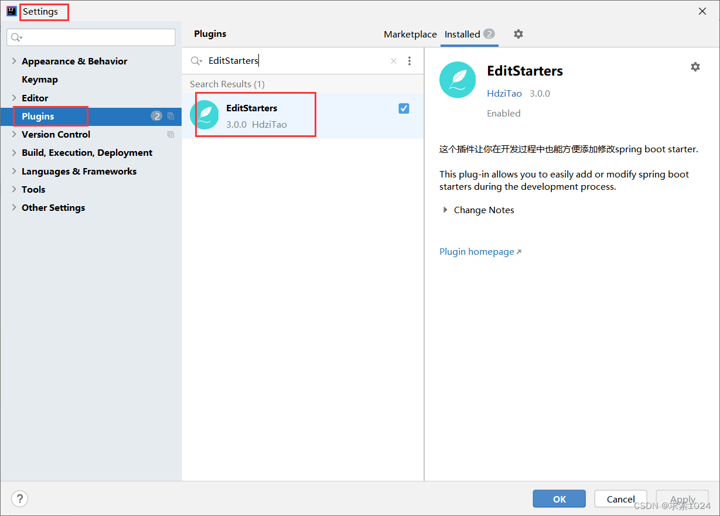Click the Chinese plugin description text
The height and width of the screenshot is (516, 720).
click(x=569, y=149)
